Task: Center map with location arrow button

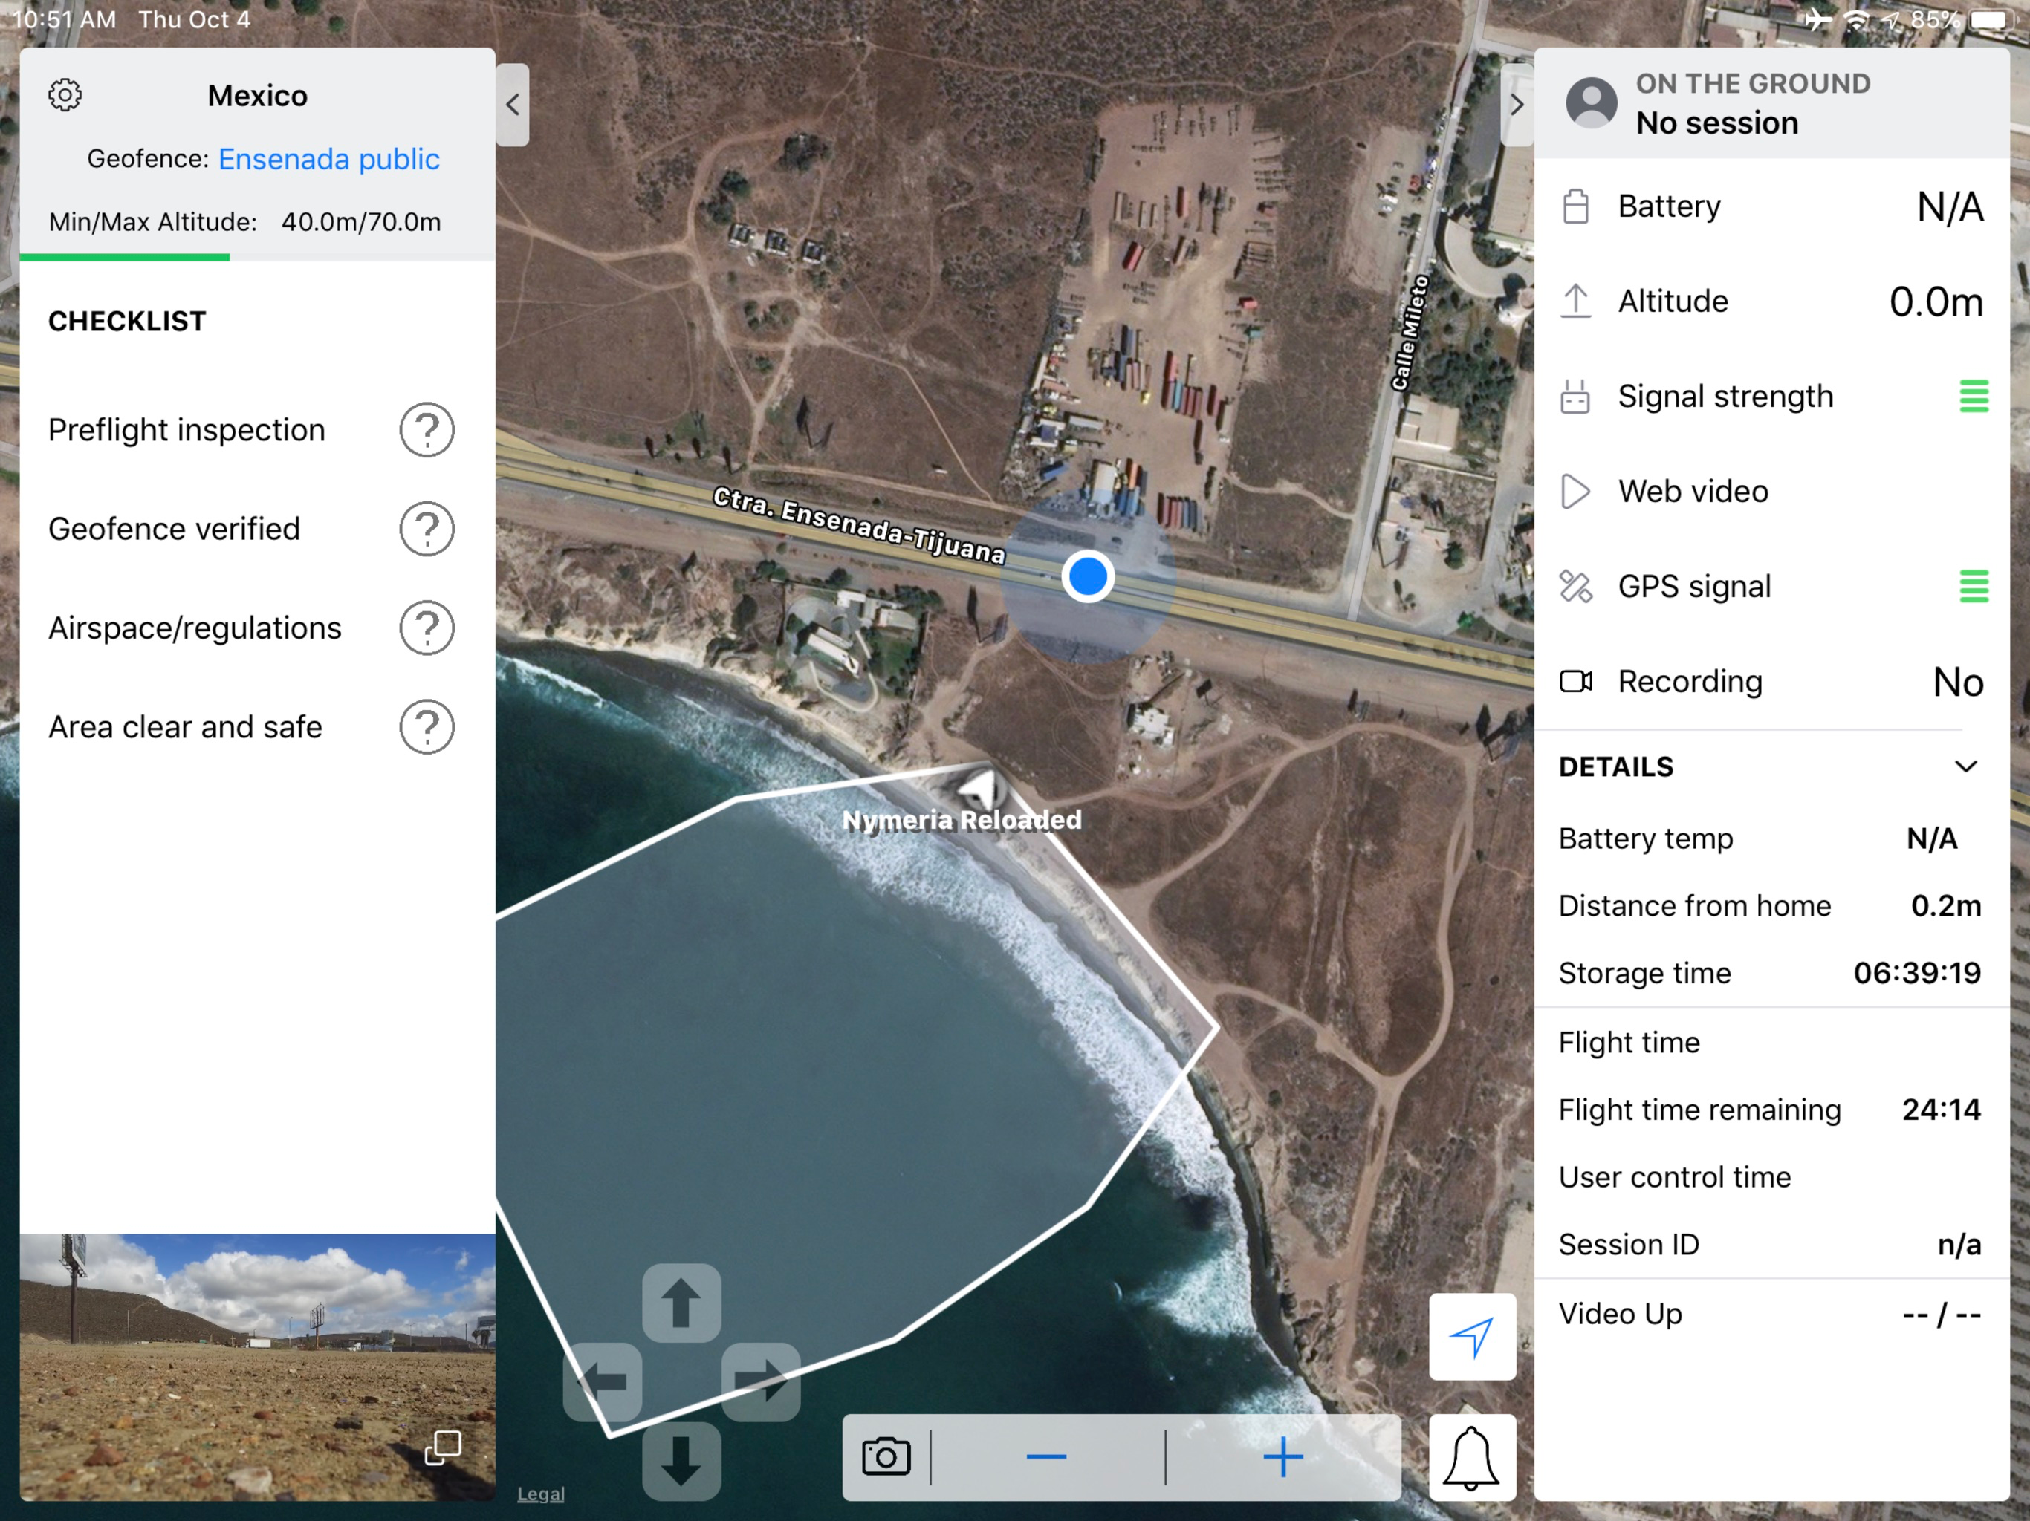Action: (x=1472, y=1337)
